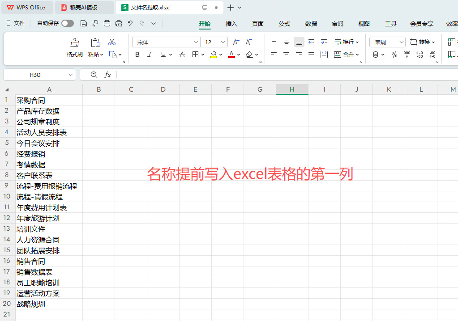Image resolution: width=458 pixels, height=321 pixels.
Task: Click Merge cells (合并) button
Action: [346, 55]
